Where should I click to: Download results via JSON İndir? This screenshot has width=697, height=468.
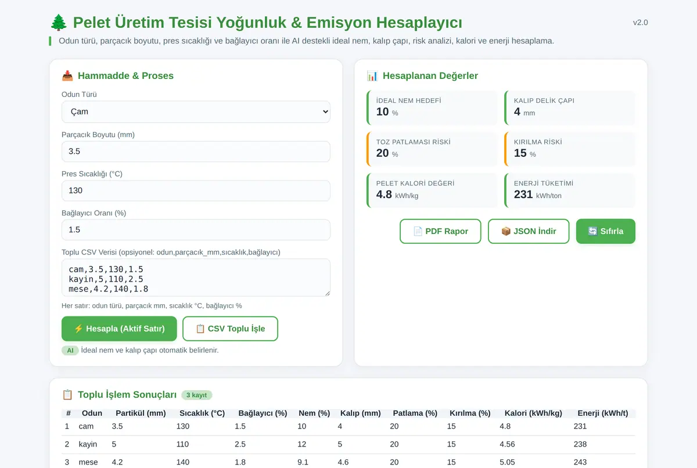[x=529, y=231]
